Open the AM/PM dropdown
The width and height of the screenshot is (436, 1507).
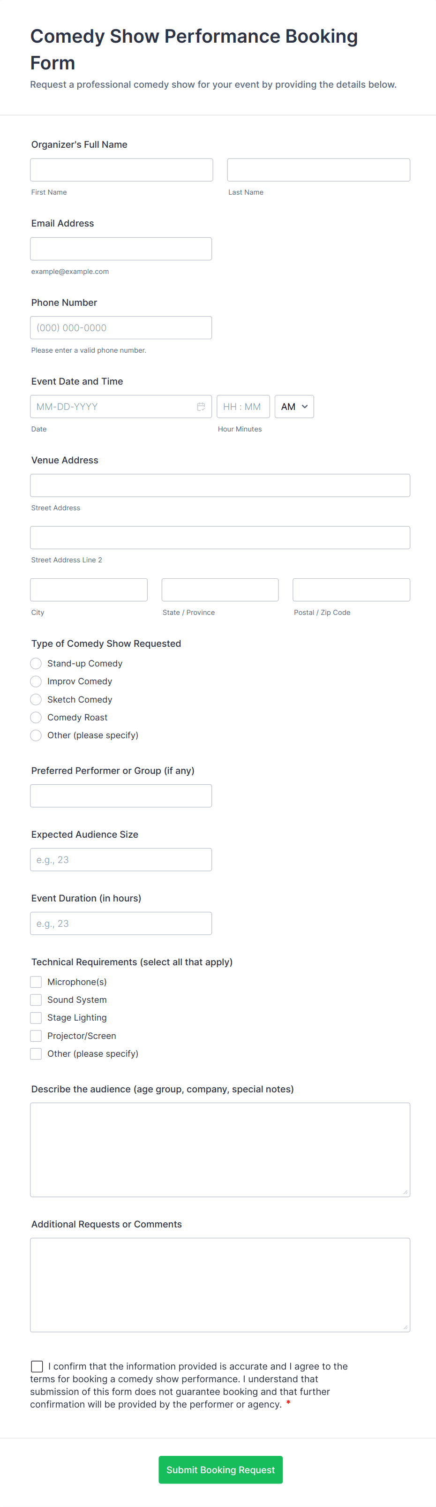click(294, 407)
